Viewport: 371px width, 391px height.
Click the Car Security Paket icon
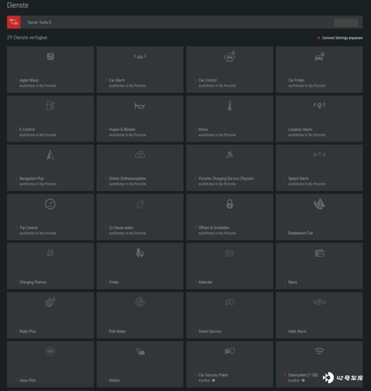[230, 351]
